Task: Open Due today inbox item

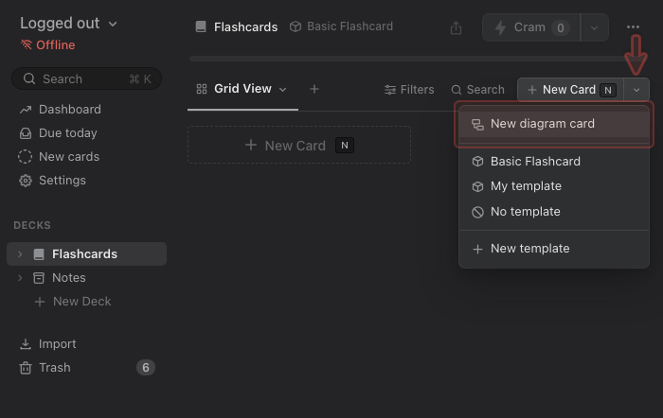Action: [67, 133]
